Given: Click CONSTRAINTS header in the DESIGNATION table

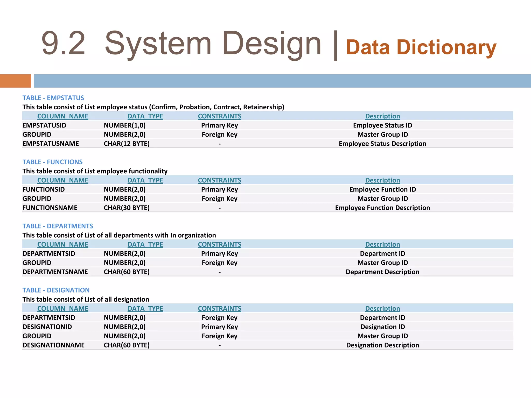Looking at the screenshot, I should point(220,308).
